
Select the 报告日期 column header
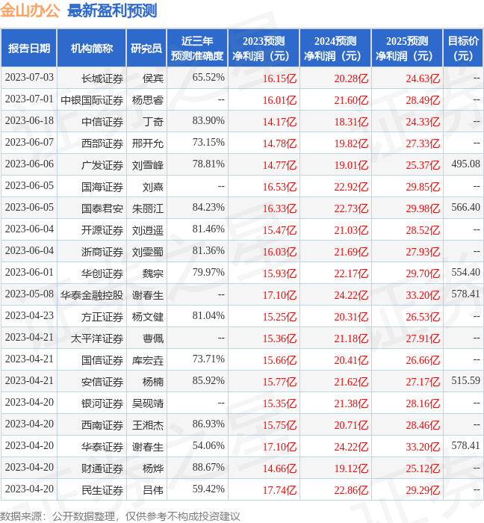(x=29, y=48)
